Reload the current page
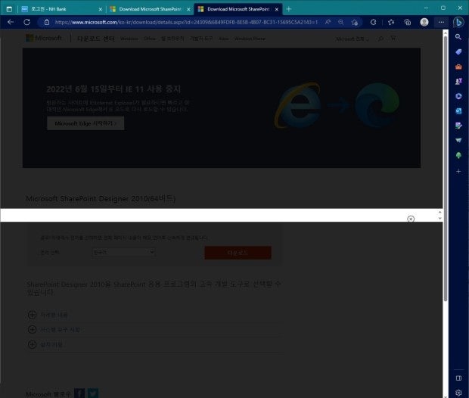The width and height of the screenshot is (469, 398). [27, 22]
